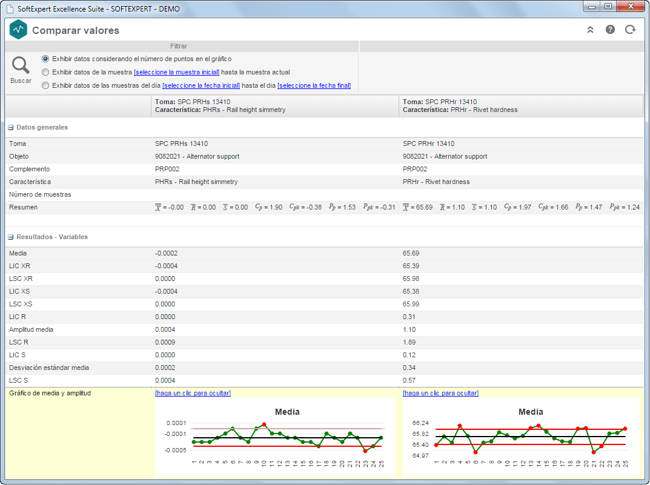
Task: Click the 'LIC XR' row label
Action: pos(19,266)
